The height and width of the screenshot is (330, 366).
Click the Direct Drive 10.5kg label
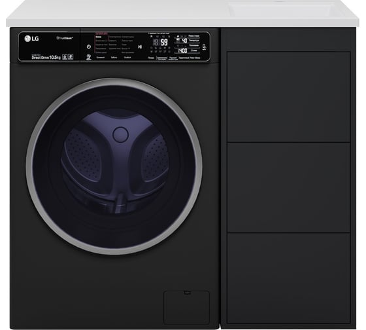46,58
